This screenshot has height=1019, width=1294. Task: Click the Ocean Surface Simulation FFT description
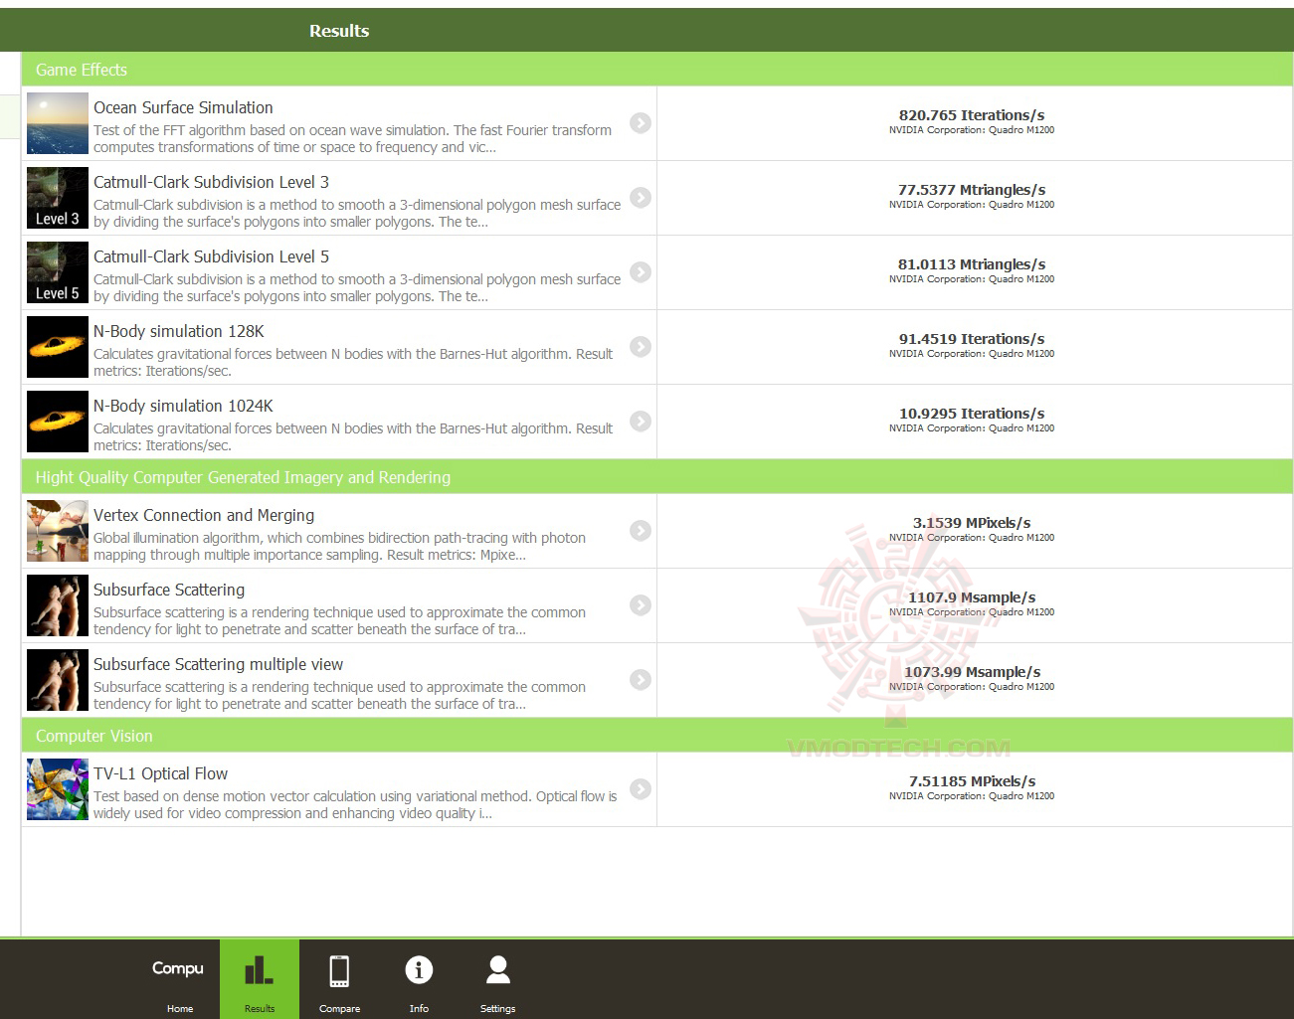[353, 138]
